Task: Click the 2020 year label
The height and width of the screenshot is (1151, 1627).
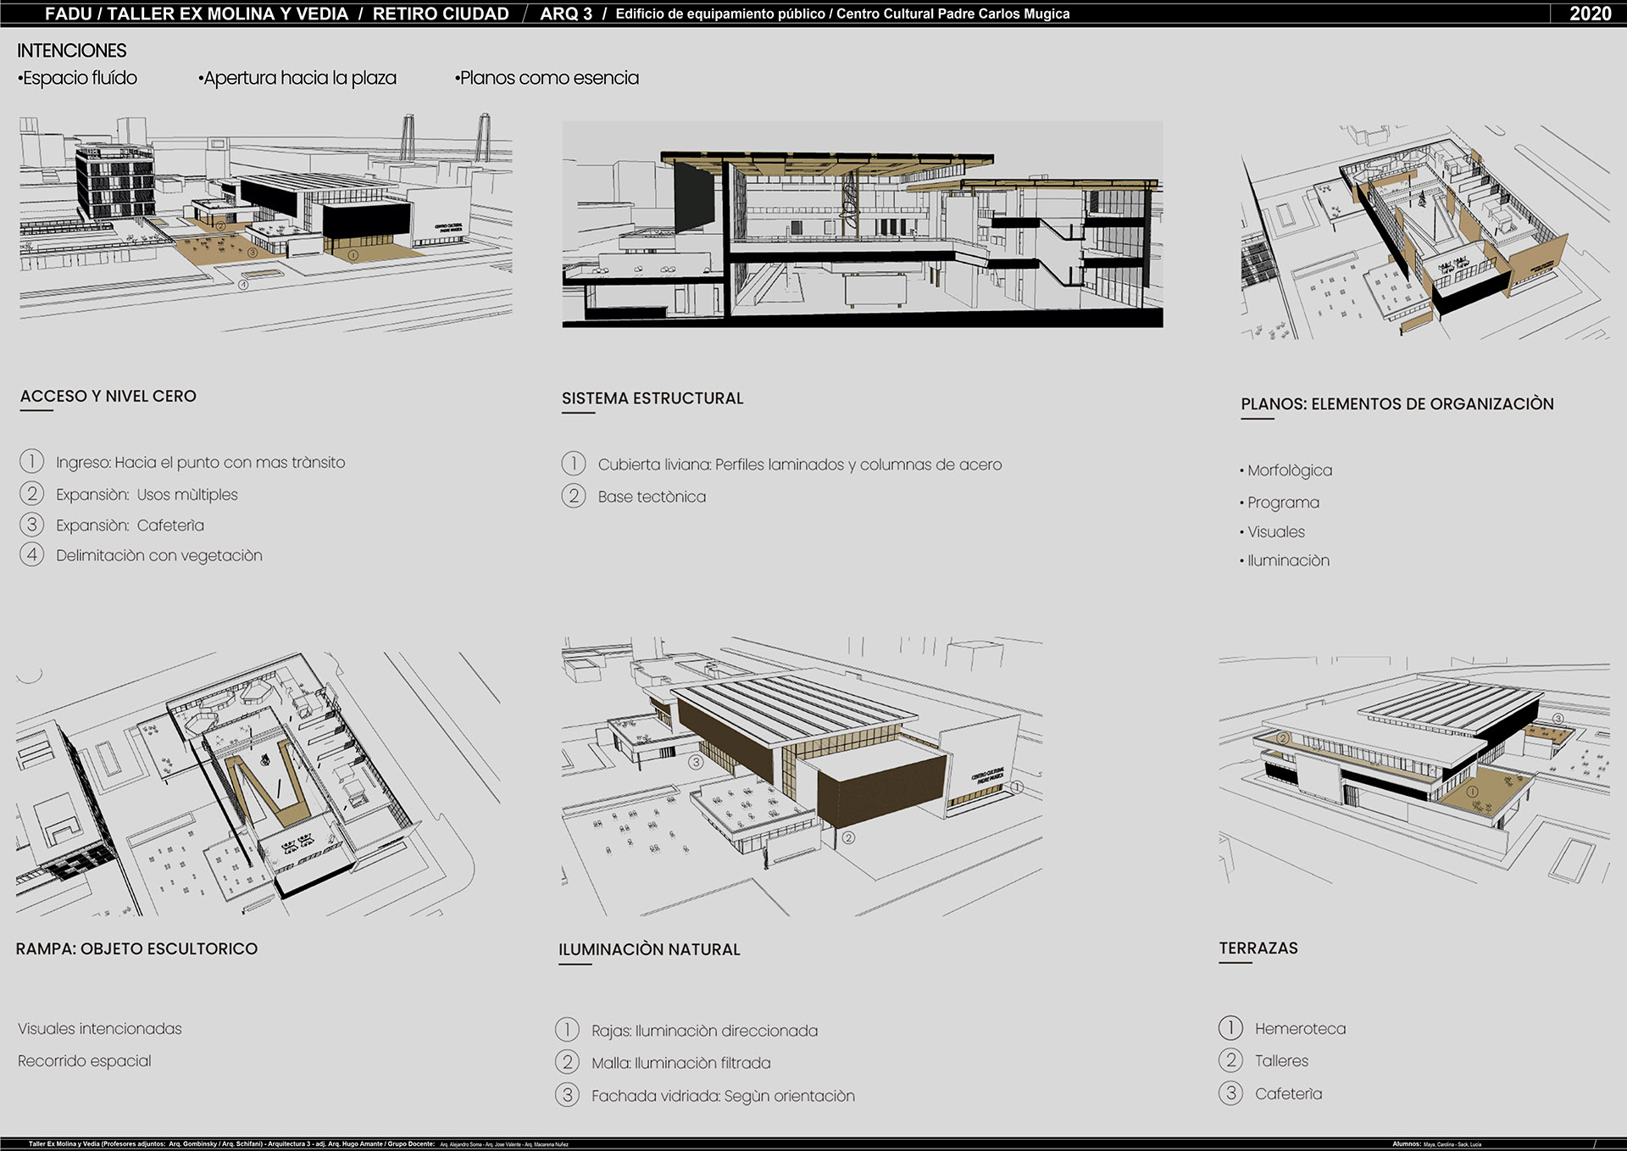Action: 1590,14
